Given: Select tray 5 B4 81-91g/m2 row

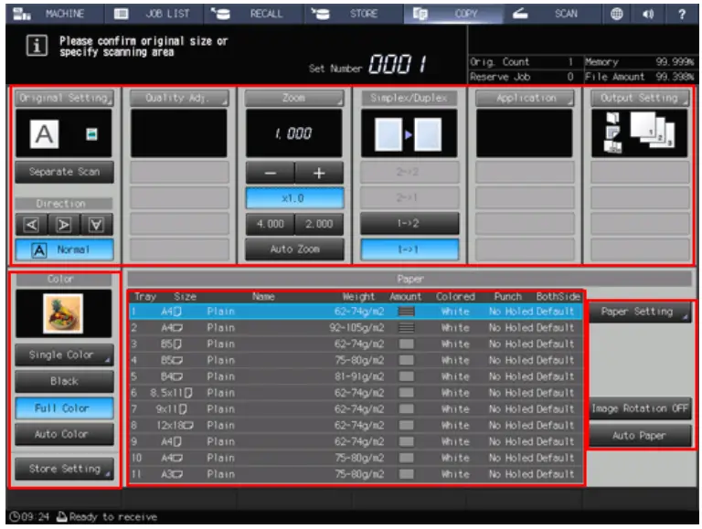Looking at the screenshot, I should pos(356,376).
